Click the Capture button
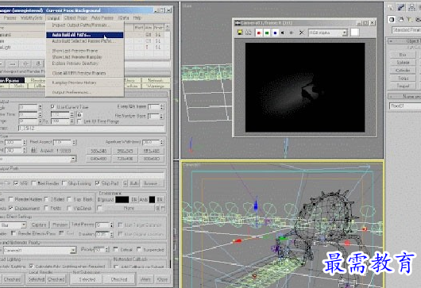The image size is (421, 288). click(39, 225)
